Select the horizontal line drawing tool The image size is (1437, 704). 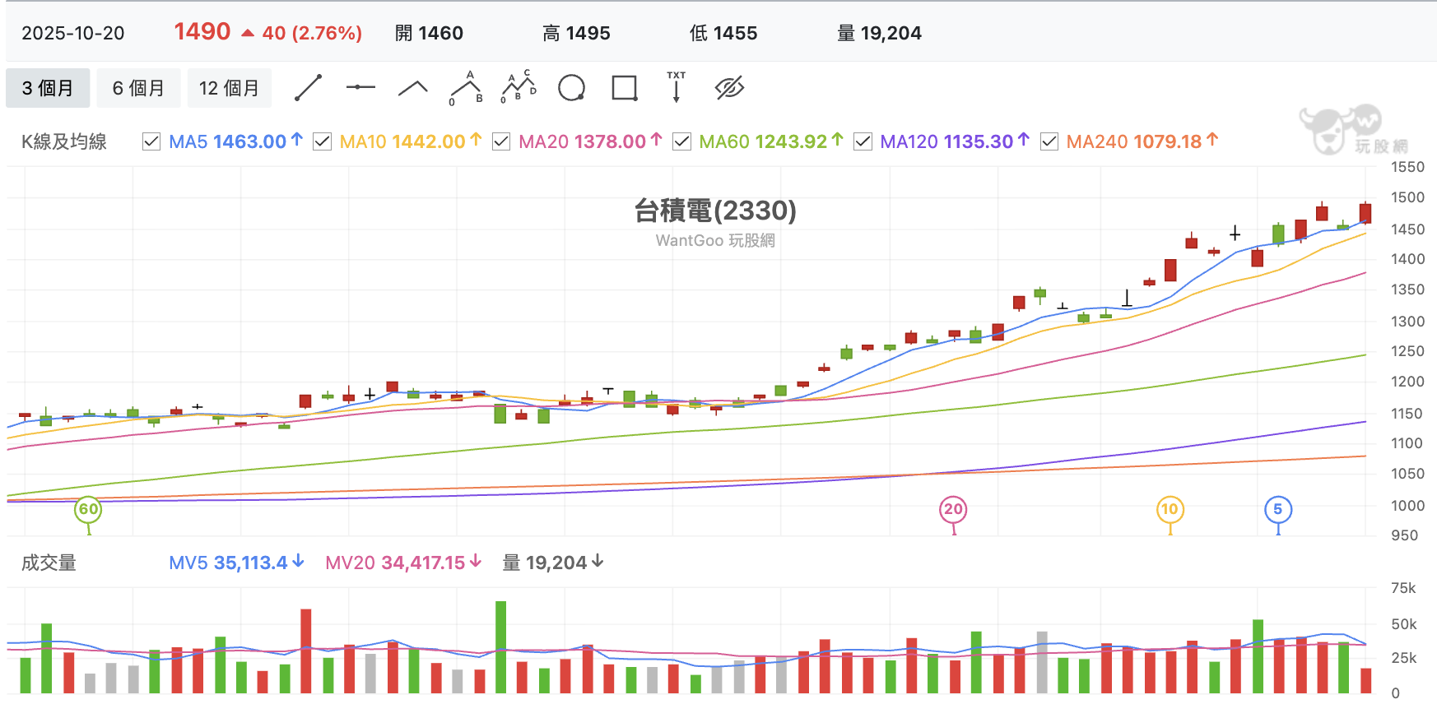(x=360, y=87)
